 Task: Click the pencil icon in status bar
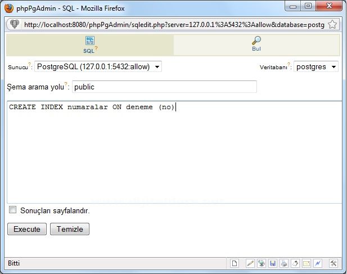coord(250,263)
